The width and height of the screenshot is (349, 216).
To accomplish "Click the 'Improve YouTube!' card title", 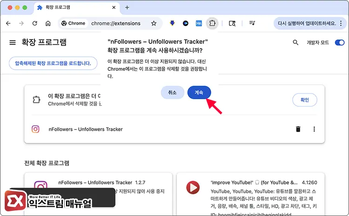I will pyautogui.click(x=254, y=182).
